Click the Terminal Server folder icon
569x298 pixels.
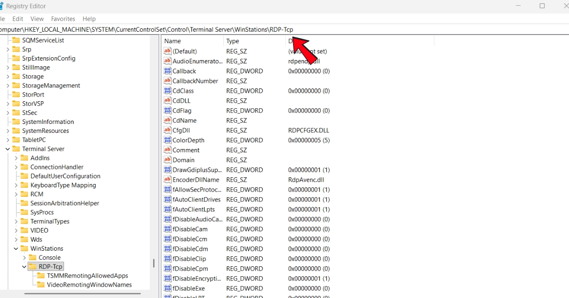click(x=16, y=149)
